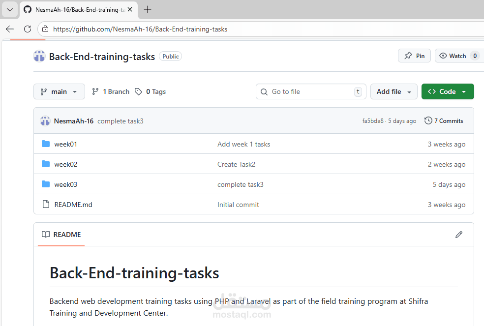Click the branch icon beside 1 Branch
The image size is (484, 326).
coord(95,91)
